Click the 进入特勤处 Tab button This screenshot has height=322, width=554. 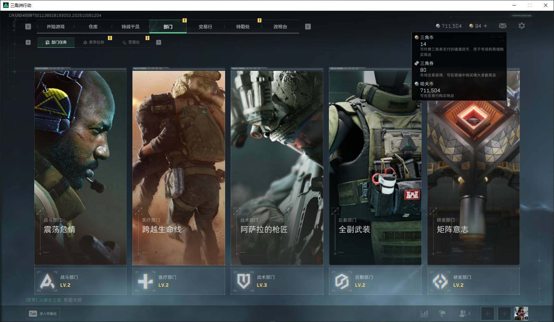(x=43, y=313)
